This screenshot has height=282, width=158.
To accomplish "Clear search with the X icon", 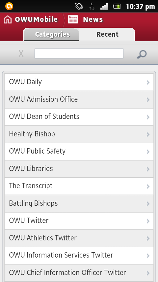I will coord(21,54).
